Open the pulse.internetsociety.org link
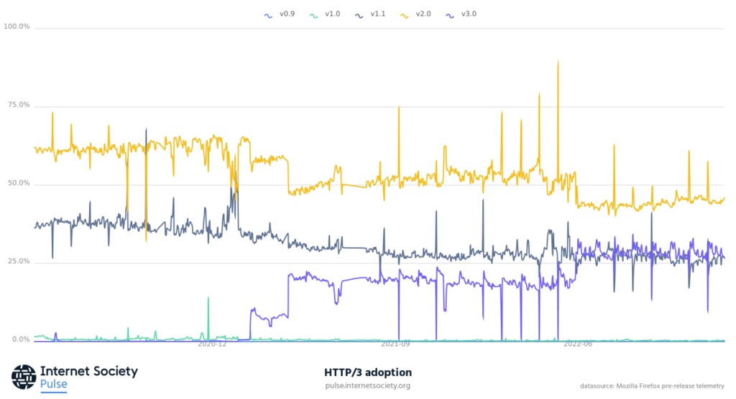This screenshot has height=399, width=736. pos(367,386)
